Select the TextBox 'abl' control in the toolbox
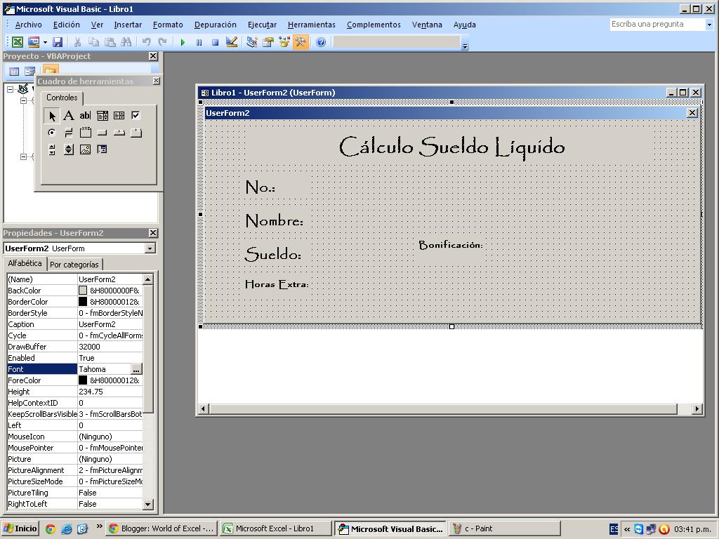Image resolution: width=719 pixels, height=539 pixels. [x=85, y=116]
